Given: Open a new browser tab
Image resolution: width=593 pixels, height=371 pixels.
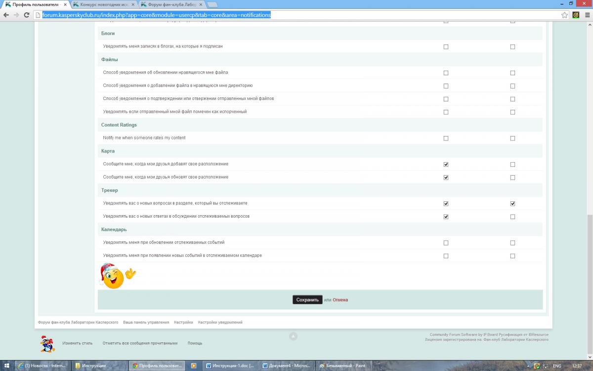Looking at the screenshot, I should point(212,4).
